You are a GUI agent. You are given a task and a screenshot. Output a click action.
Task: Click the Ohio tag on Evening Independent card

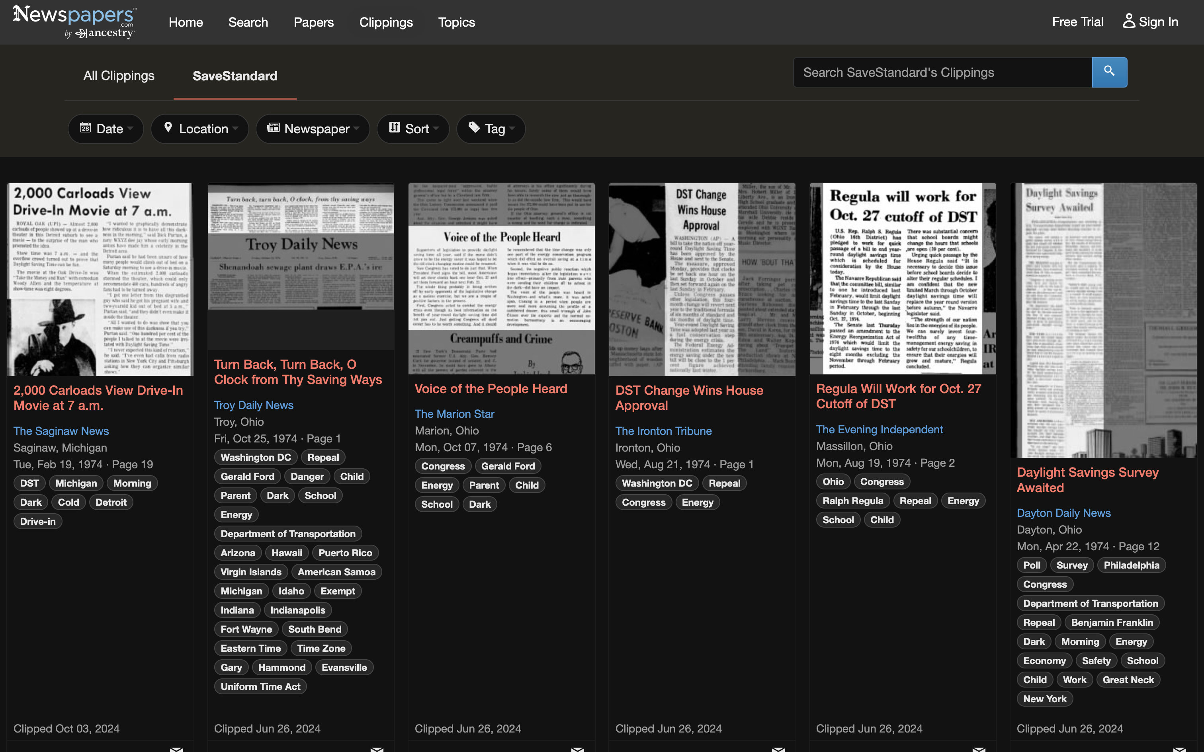[833, 481]
